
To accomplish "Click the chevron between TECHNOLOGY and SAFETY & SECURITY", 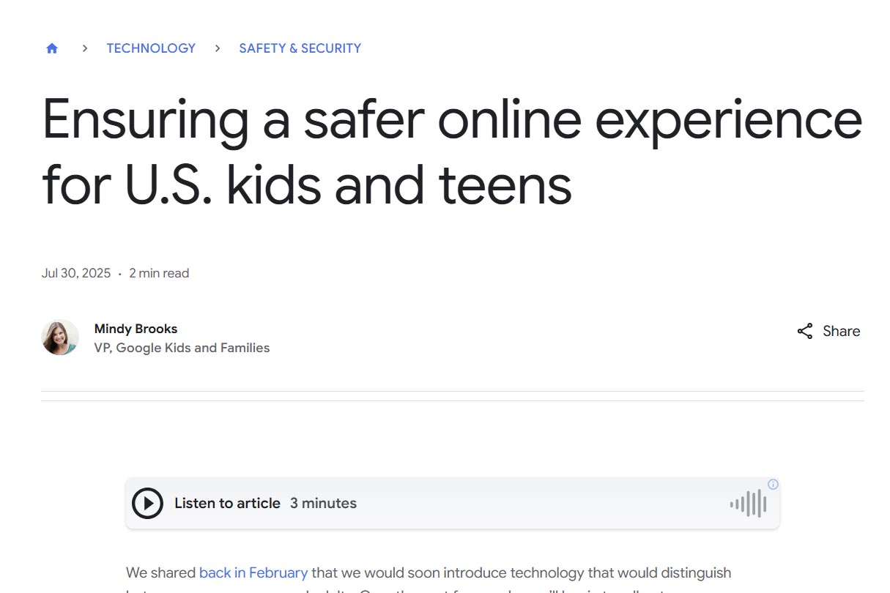I will point(217,48).
